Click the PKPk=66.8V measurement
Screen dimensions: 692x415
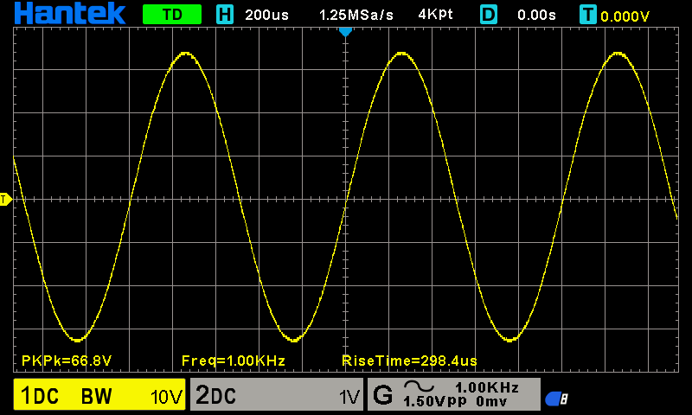(67, 361)
